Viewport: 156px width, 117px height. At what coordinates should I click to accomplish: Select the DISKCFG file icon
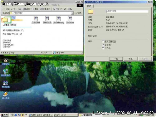click(36, 20)
